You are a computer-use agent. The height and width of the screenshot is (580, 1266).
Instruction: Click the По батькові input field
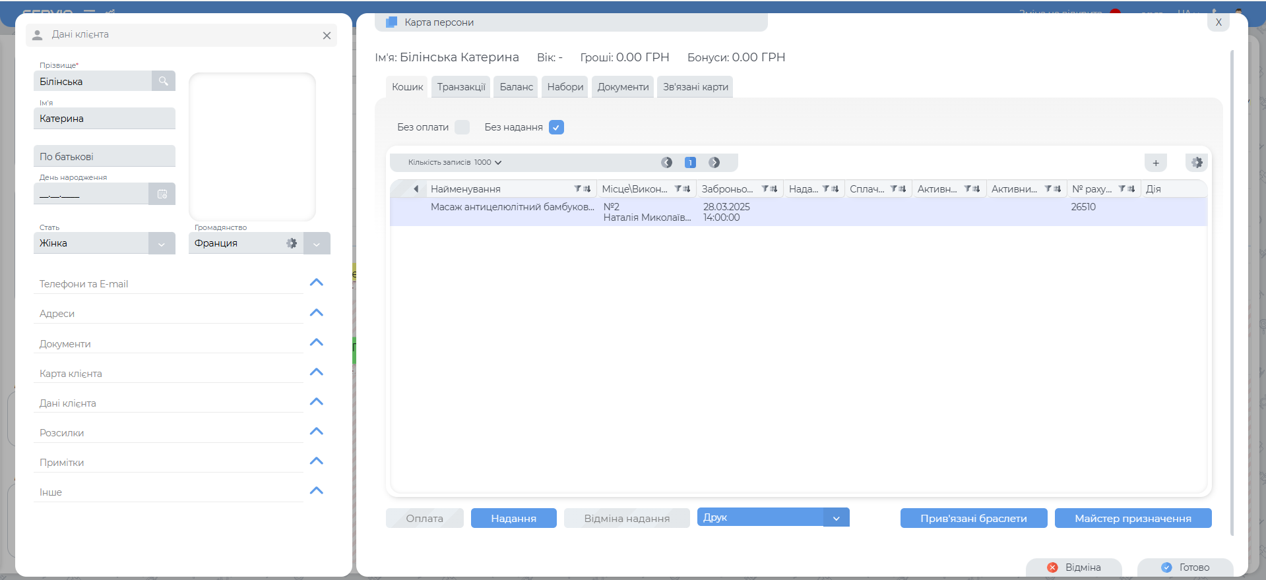104,156
